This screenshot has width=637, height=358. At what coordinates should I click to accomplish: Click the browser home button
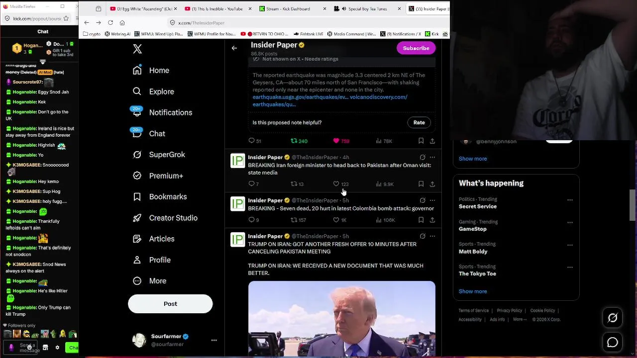(x=122, y=23)
